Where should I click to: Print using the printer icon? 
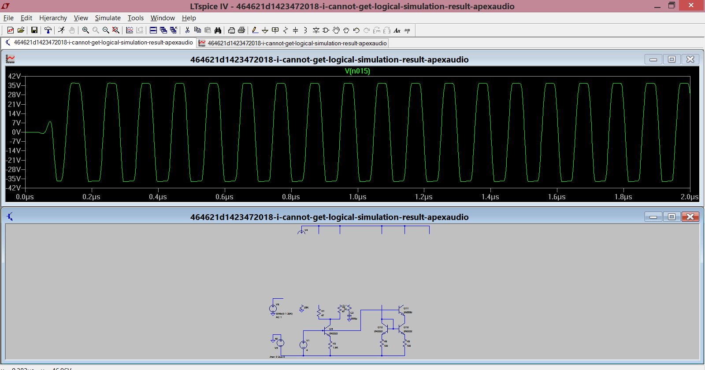(241, 30)
